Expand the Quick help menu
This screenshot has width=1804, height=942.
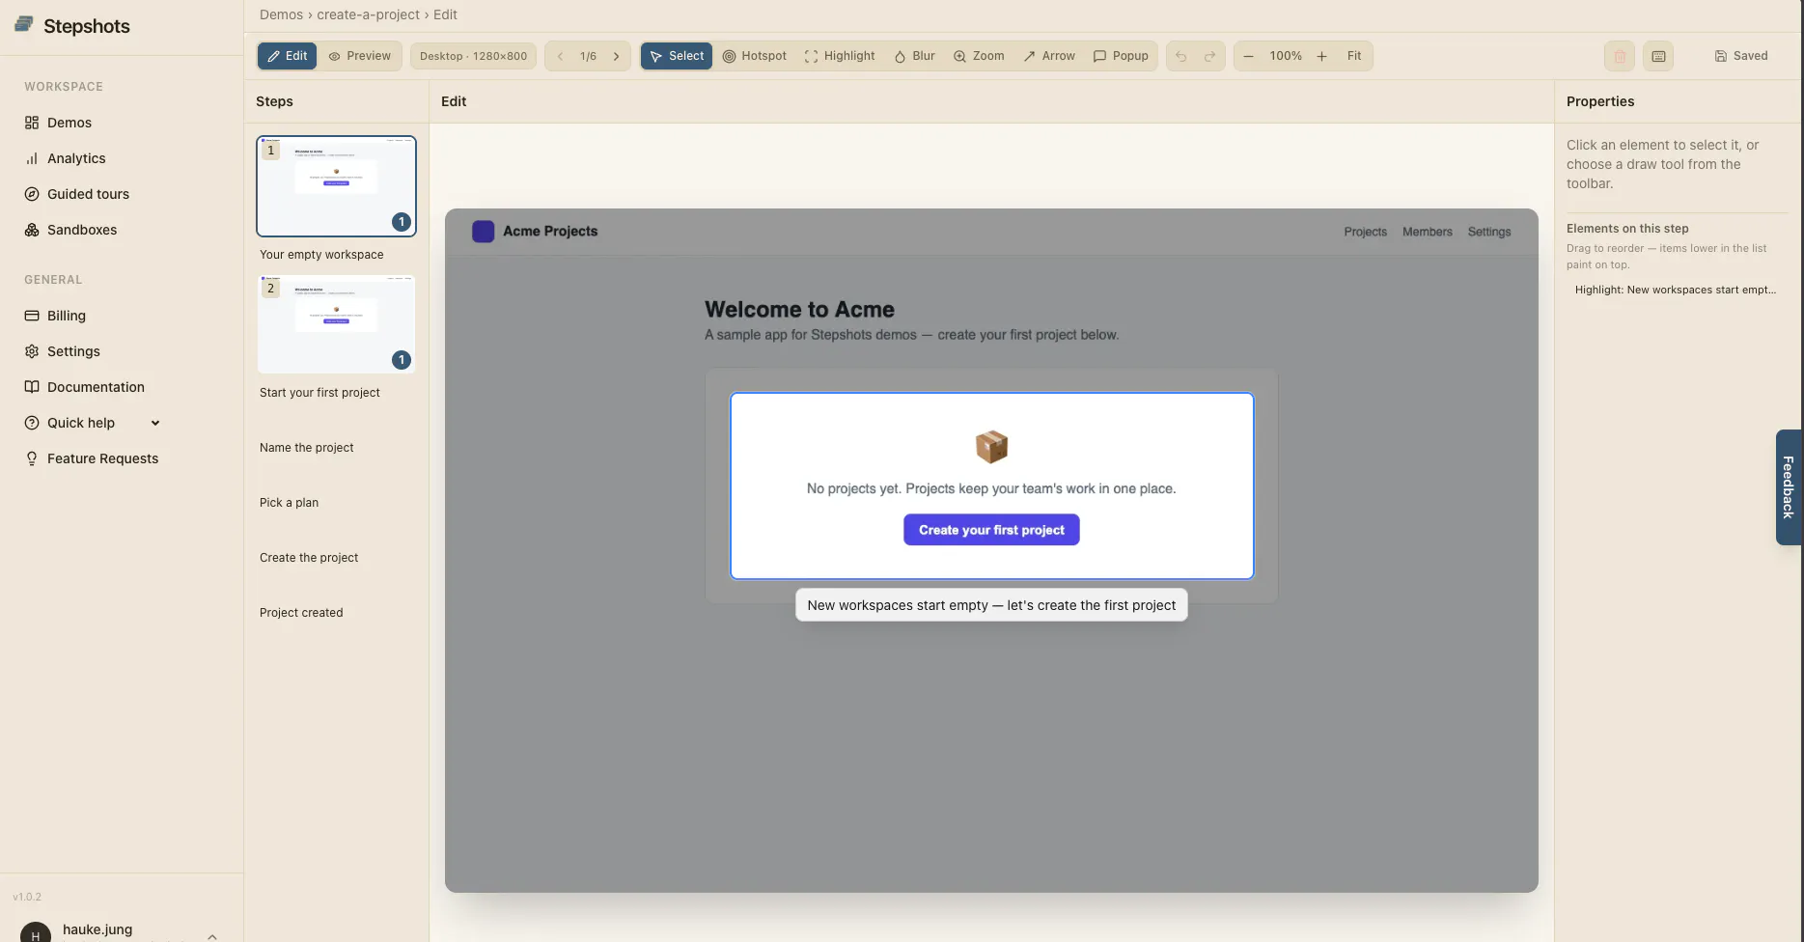tap(92, 423)
